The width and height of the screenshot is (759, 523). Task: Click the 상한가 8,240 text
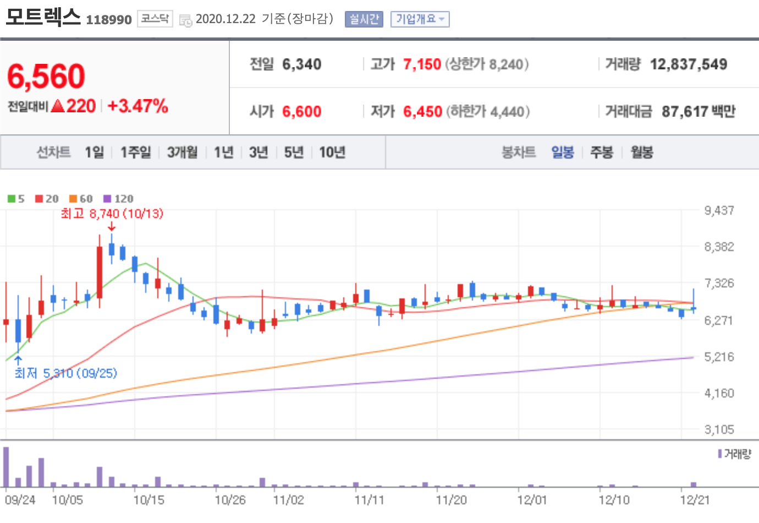(487, 64)
